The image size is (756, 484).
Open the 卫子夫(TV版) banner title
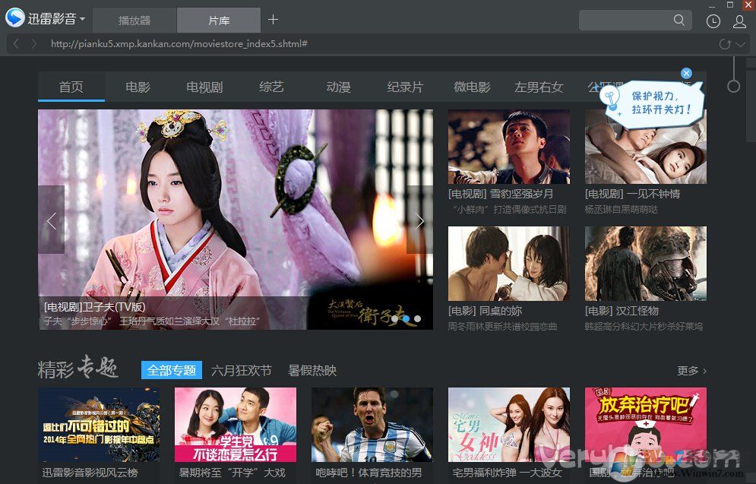[x=94, y=307]
